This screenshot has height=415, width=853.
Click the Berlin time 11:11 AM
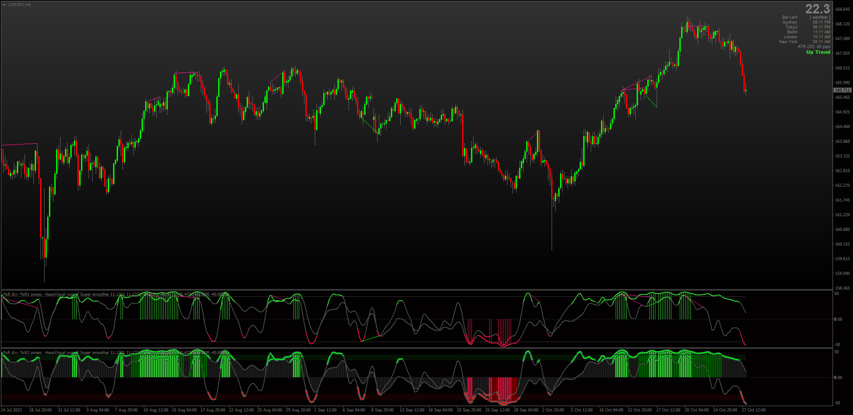[821, 32]
